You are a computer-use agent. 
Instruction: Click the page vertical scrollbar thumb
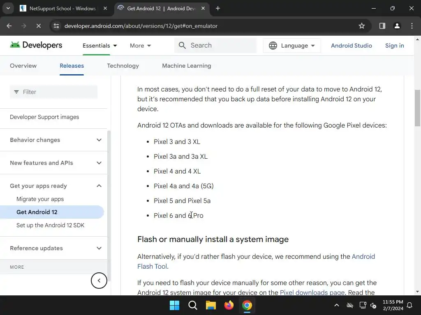point(417,108)
